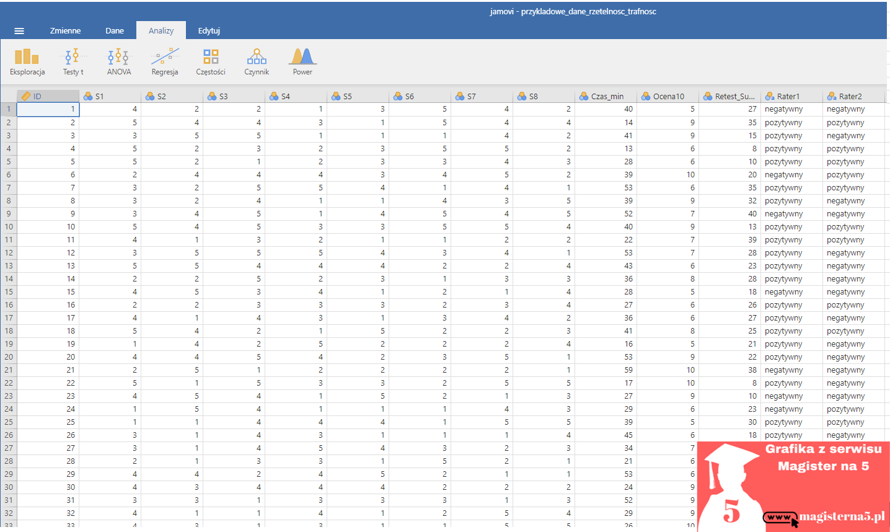The width and height of the screenshot is (890, 532).
Task: Select the Analizy tab
Action: (x=161, y=31)
